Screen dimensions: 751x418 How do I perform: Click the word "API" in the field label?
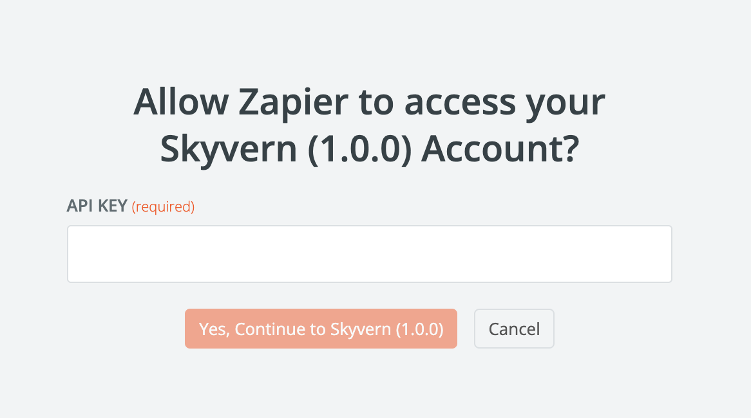click(79, 207)
